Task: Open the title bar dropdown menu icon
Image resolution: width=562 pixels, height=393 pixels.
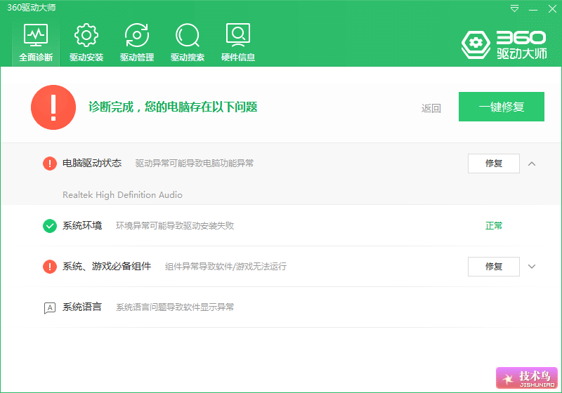Action: [x=514, y=8]
